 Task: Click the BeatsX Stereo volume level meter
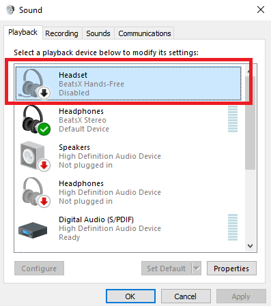pos(233,119)
